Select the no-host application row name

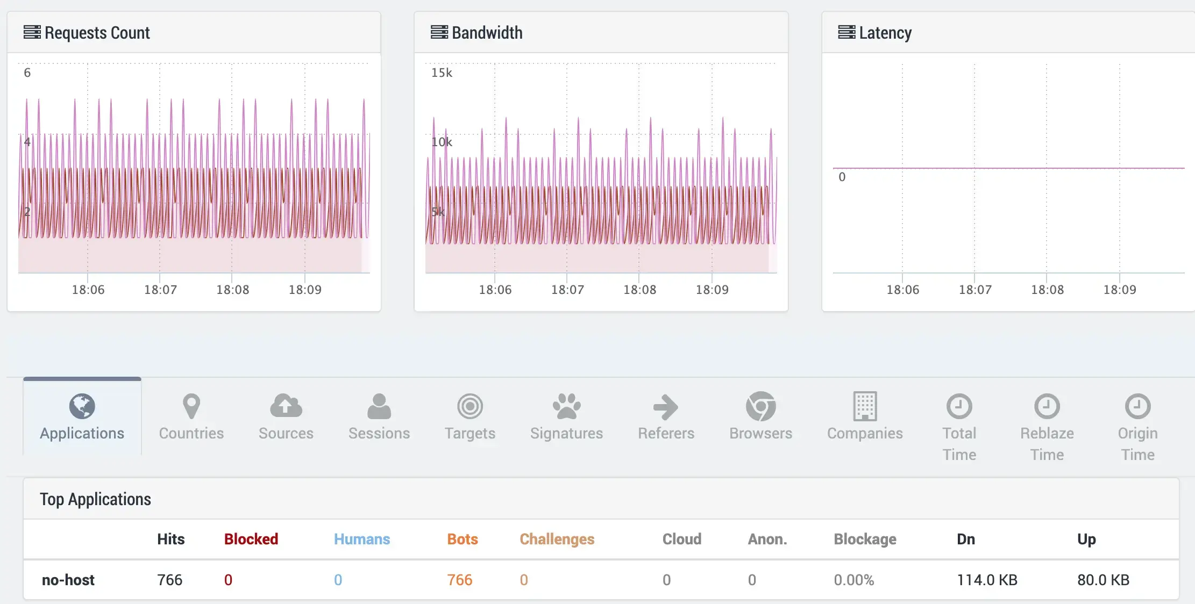68,580
